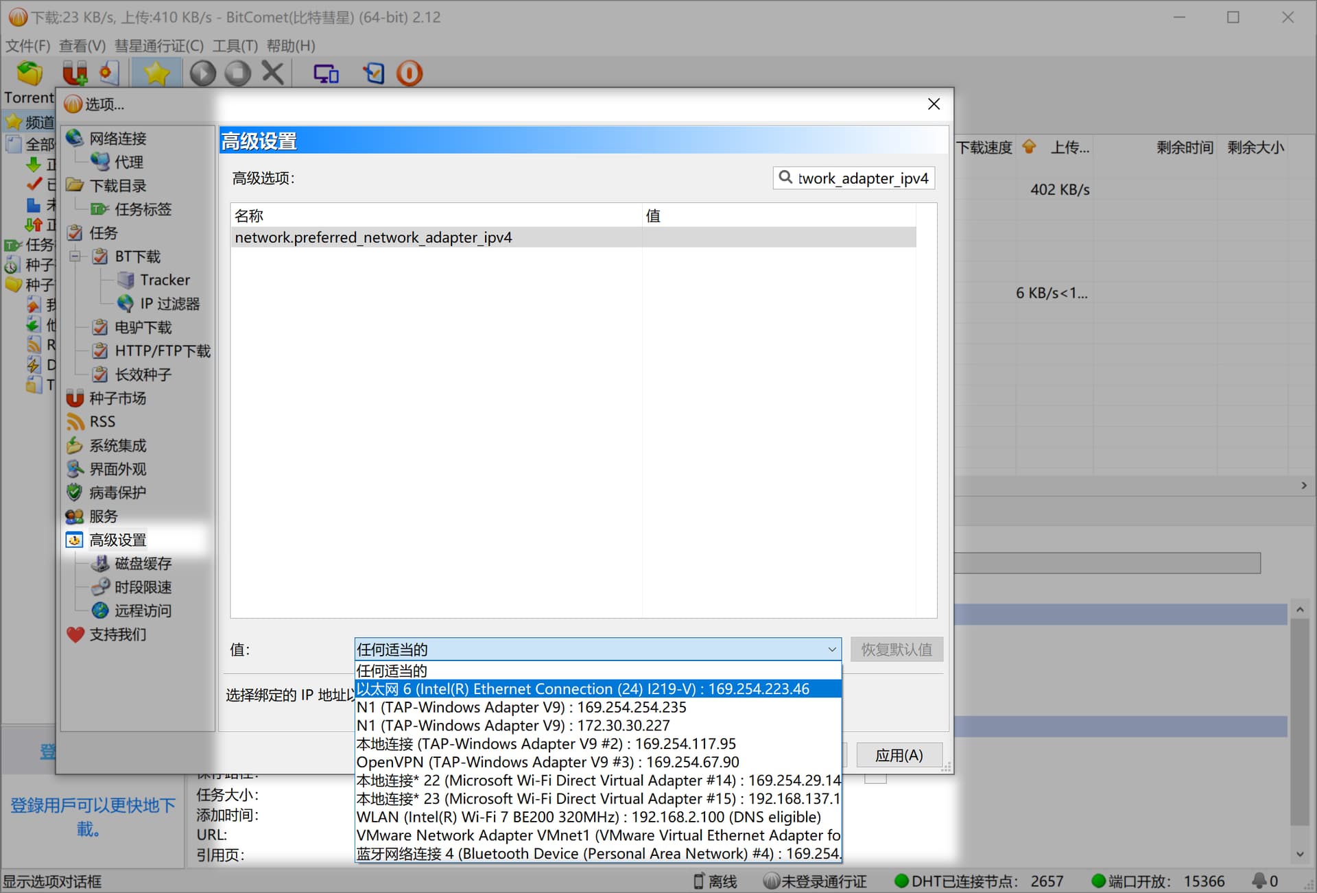This screenshot has width=1317, height=893.
Task: Select BT下载 in the options tree
Action: pyautogui.click(x=137, y=257)
